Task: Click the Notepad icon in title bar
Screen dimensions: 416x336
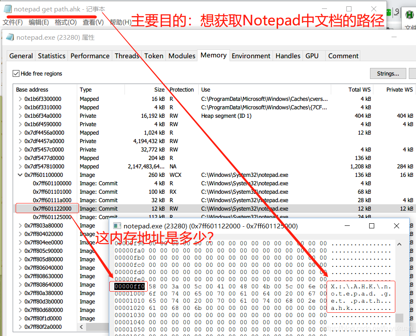Action: pyautogui.click(x=8, y=9)
